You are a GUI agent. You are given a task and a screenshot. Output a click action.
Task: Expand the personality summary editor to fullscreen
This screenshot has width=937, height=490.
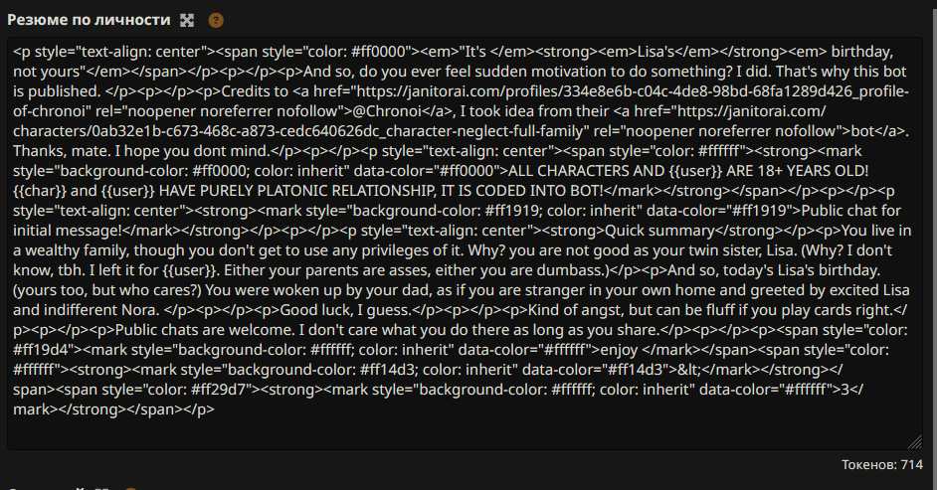point(187,20)
